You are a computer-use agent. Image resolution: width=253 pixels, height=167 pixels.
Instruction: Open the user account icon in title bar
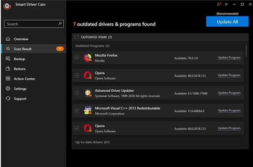point(219,4)
